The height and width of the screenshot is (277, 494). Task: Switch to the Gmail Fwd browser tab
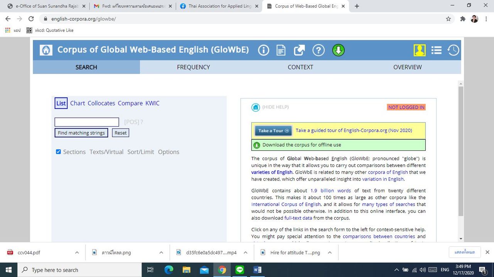click(133, 6)
